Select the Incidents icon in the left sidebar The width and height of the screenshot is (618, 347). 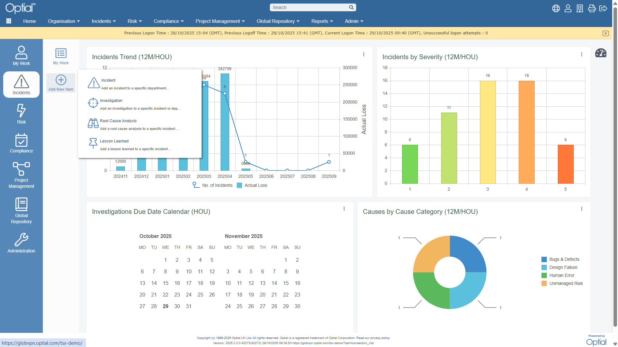[x=21, y=84]
